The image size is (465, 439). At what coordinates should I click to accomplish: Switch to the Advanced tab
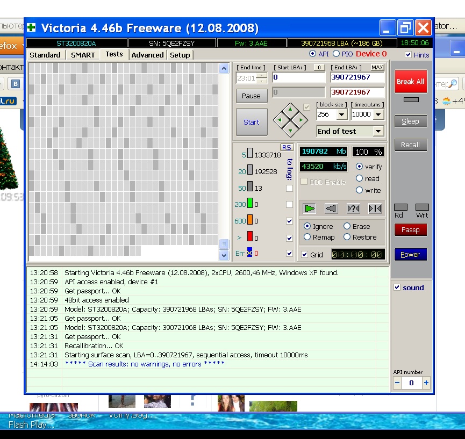click(147, 55)
